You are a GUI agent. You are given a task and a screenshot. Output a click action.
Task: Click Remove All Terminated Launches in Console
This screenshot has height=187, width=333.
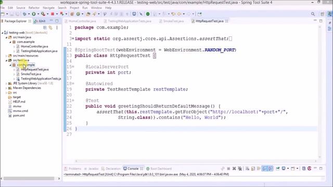pos(240,168)
